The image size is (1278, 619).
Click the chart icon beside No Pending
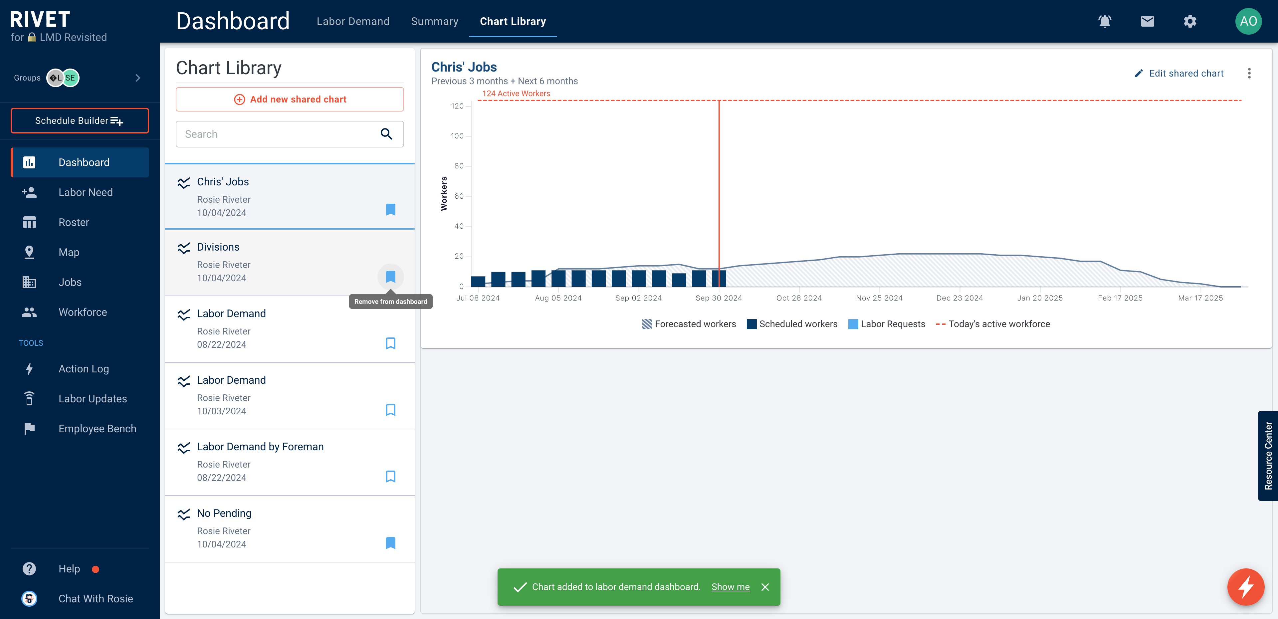pos(184,514)
